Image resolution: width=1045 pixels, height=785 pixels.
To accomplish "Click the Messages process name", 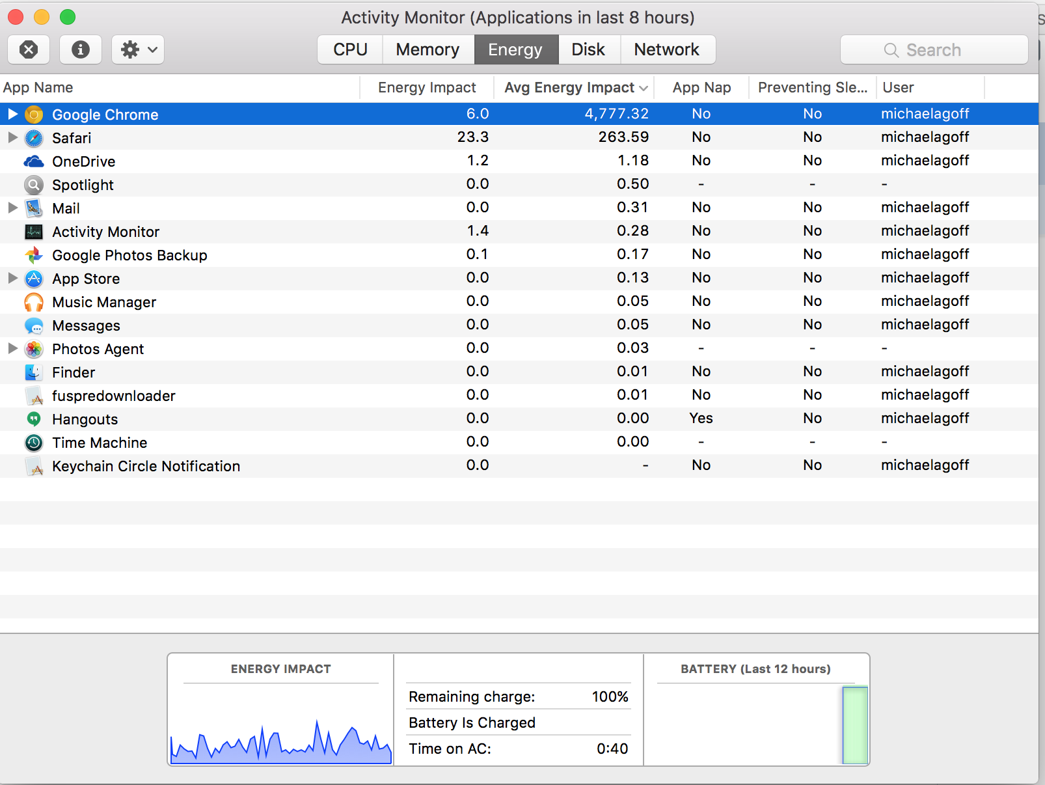I will 86,325.
